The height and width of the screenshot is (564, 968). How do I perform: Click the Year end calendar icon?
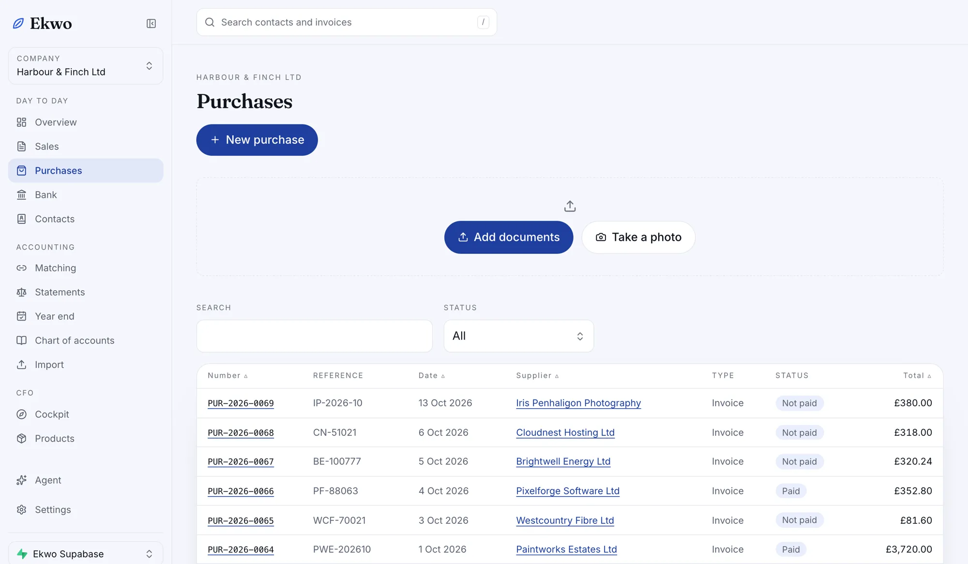tap(21, 316)
